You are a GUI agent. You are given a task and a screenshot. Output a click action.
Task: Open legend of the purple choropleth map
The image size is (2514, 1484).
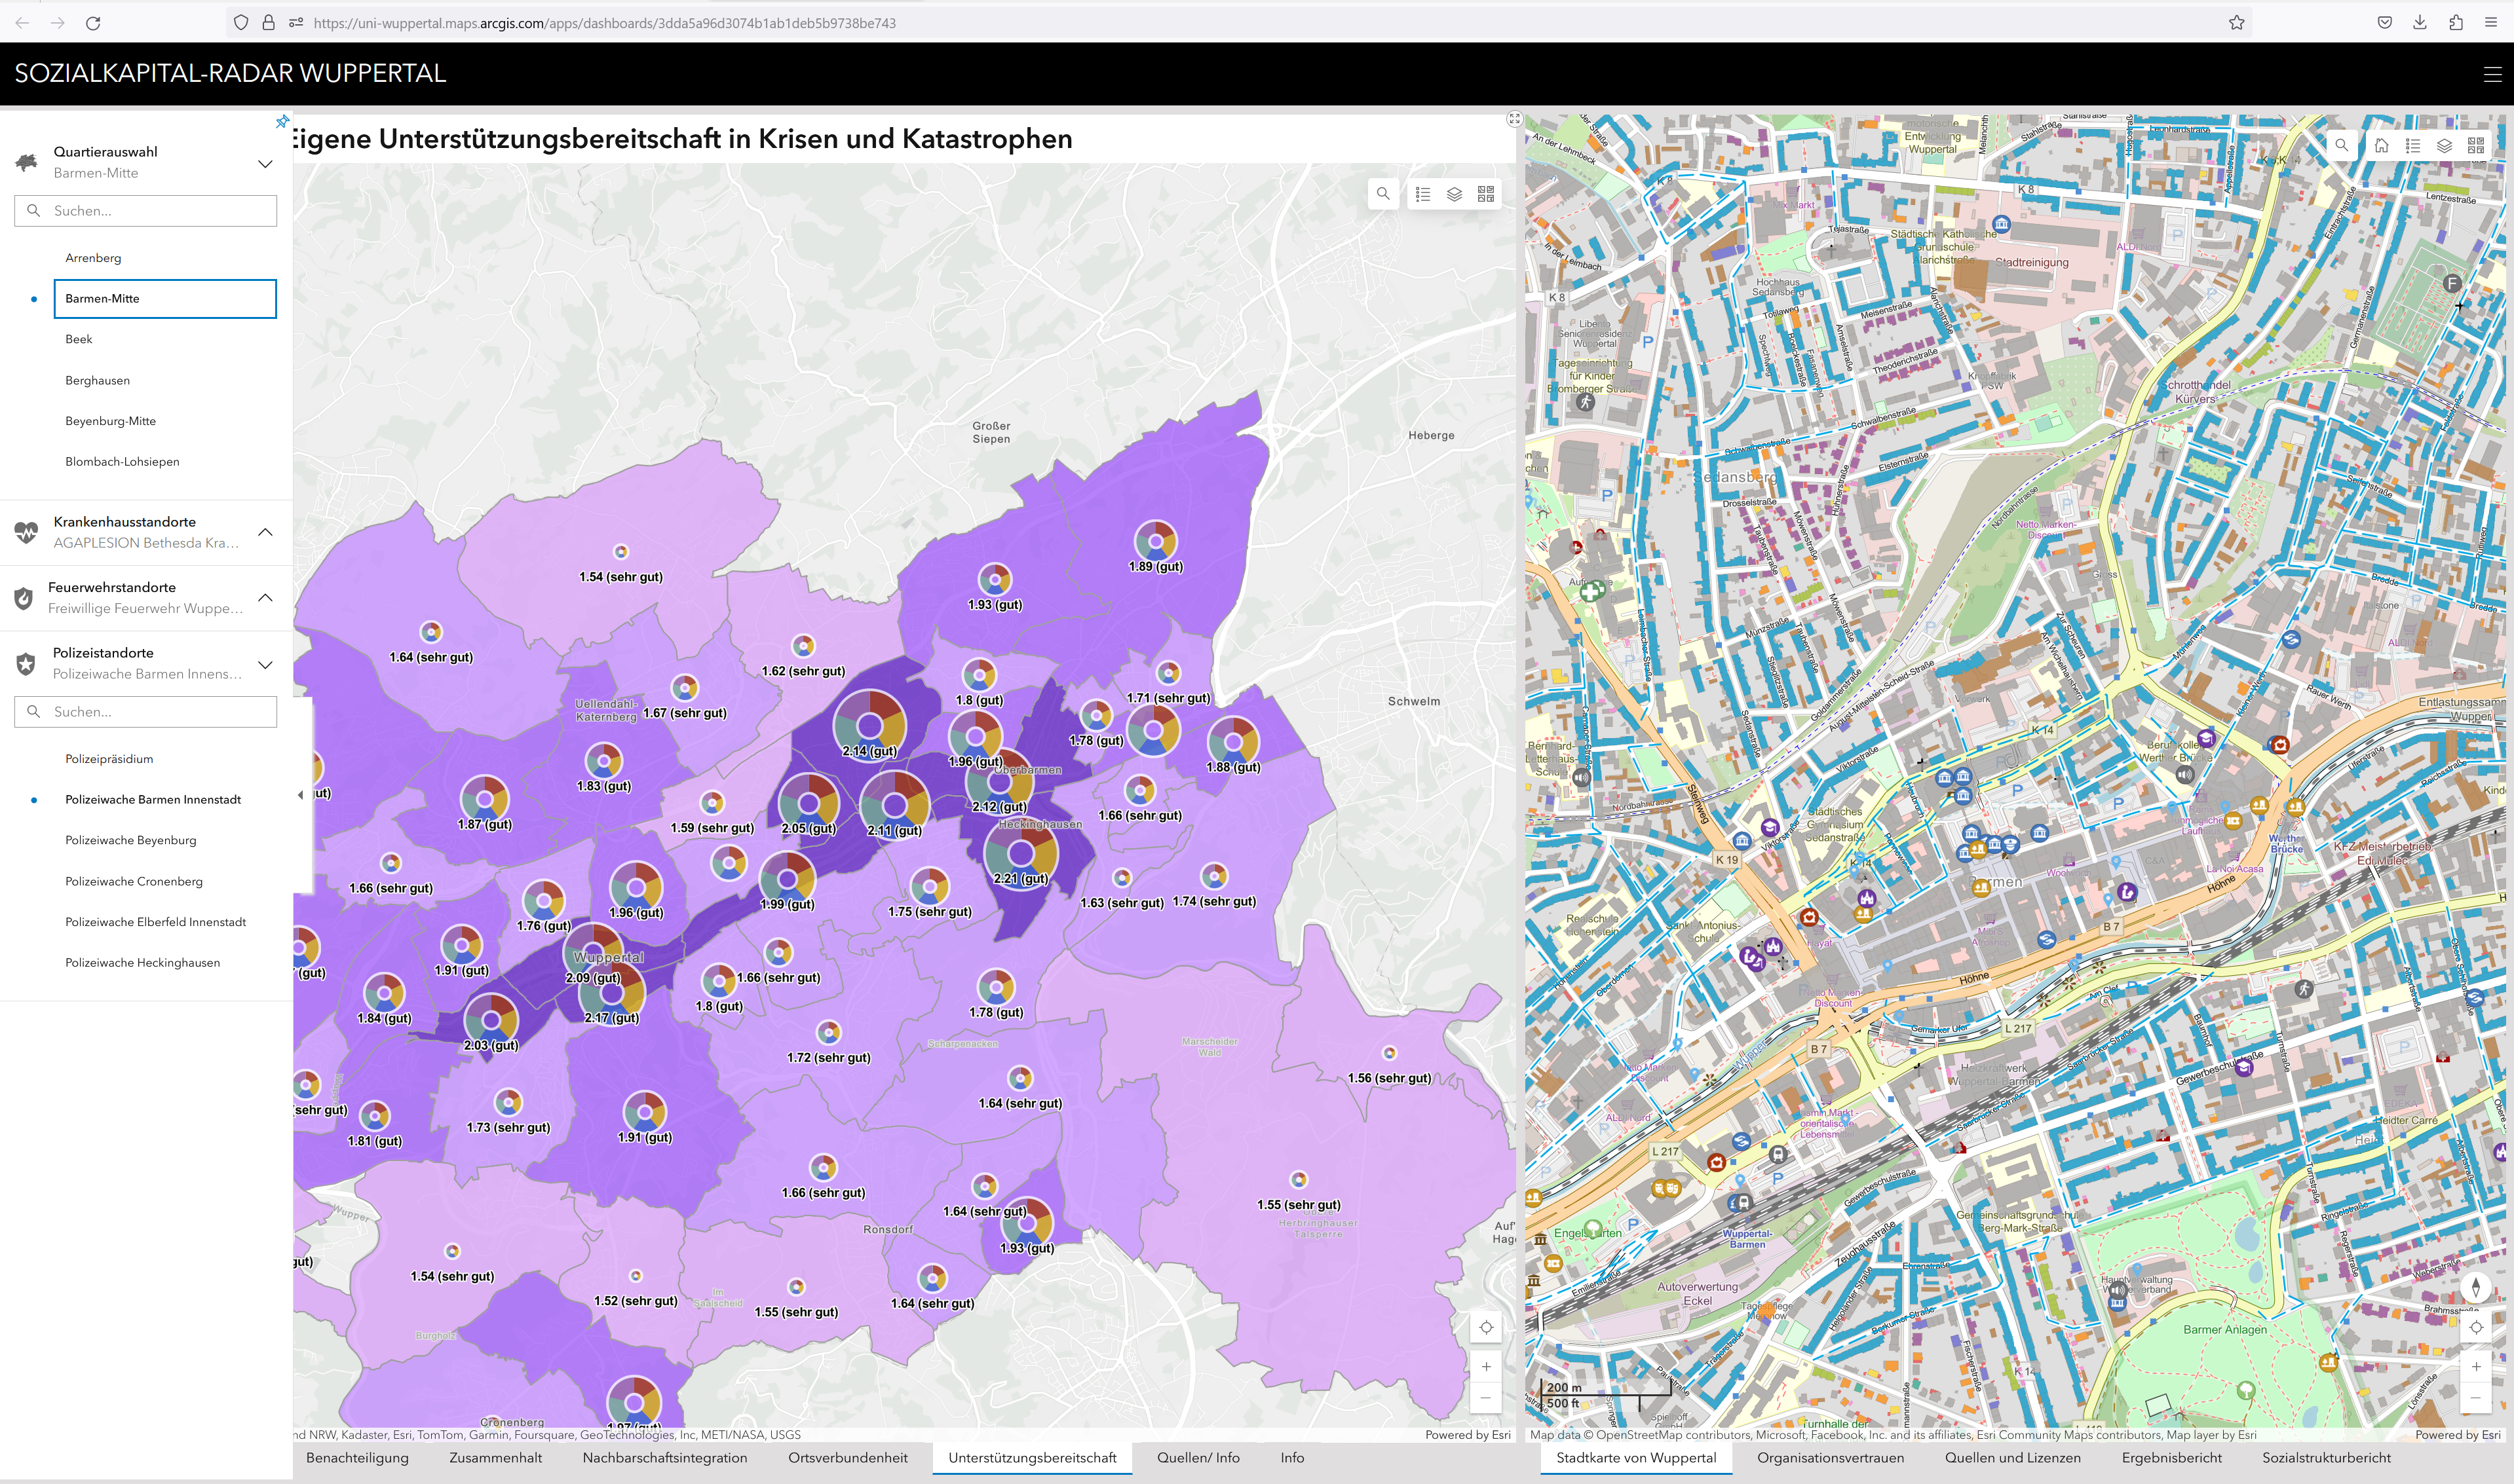(1422, 194)
